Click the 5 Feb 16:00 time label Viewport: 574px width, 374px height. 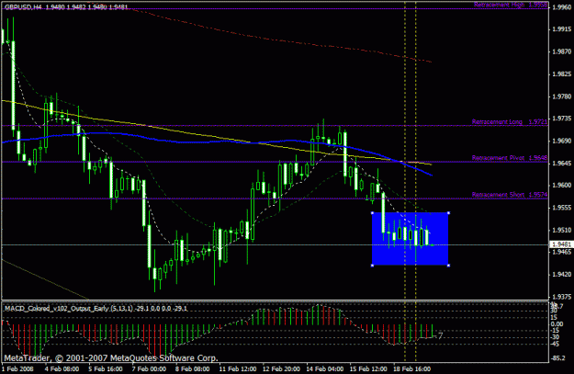pyautogui.click(x=106, y=368)
